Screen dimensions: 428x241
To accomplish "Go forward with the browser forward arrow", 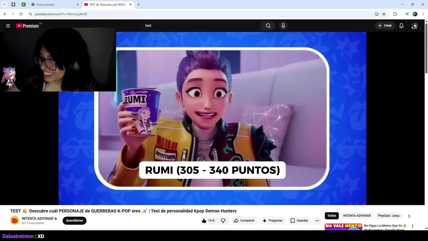I will [13, 14].
